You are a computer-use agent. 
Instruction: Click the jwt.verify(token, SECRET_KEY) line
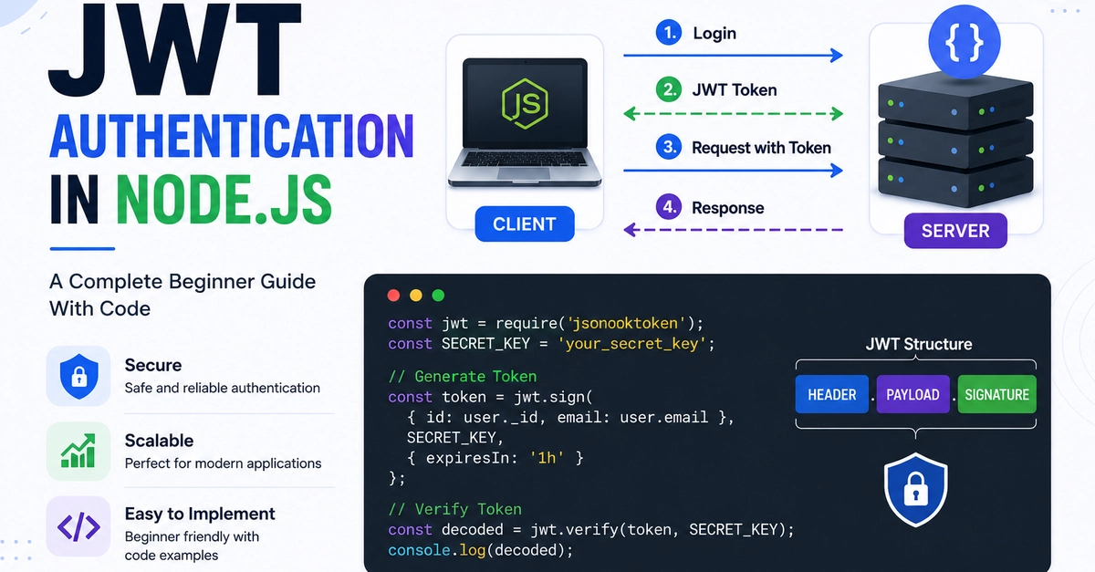(x=591, y=529)
